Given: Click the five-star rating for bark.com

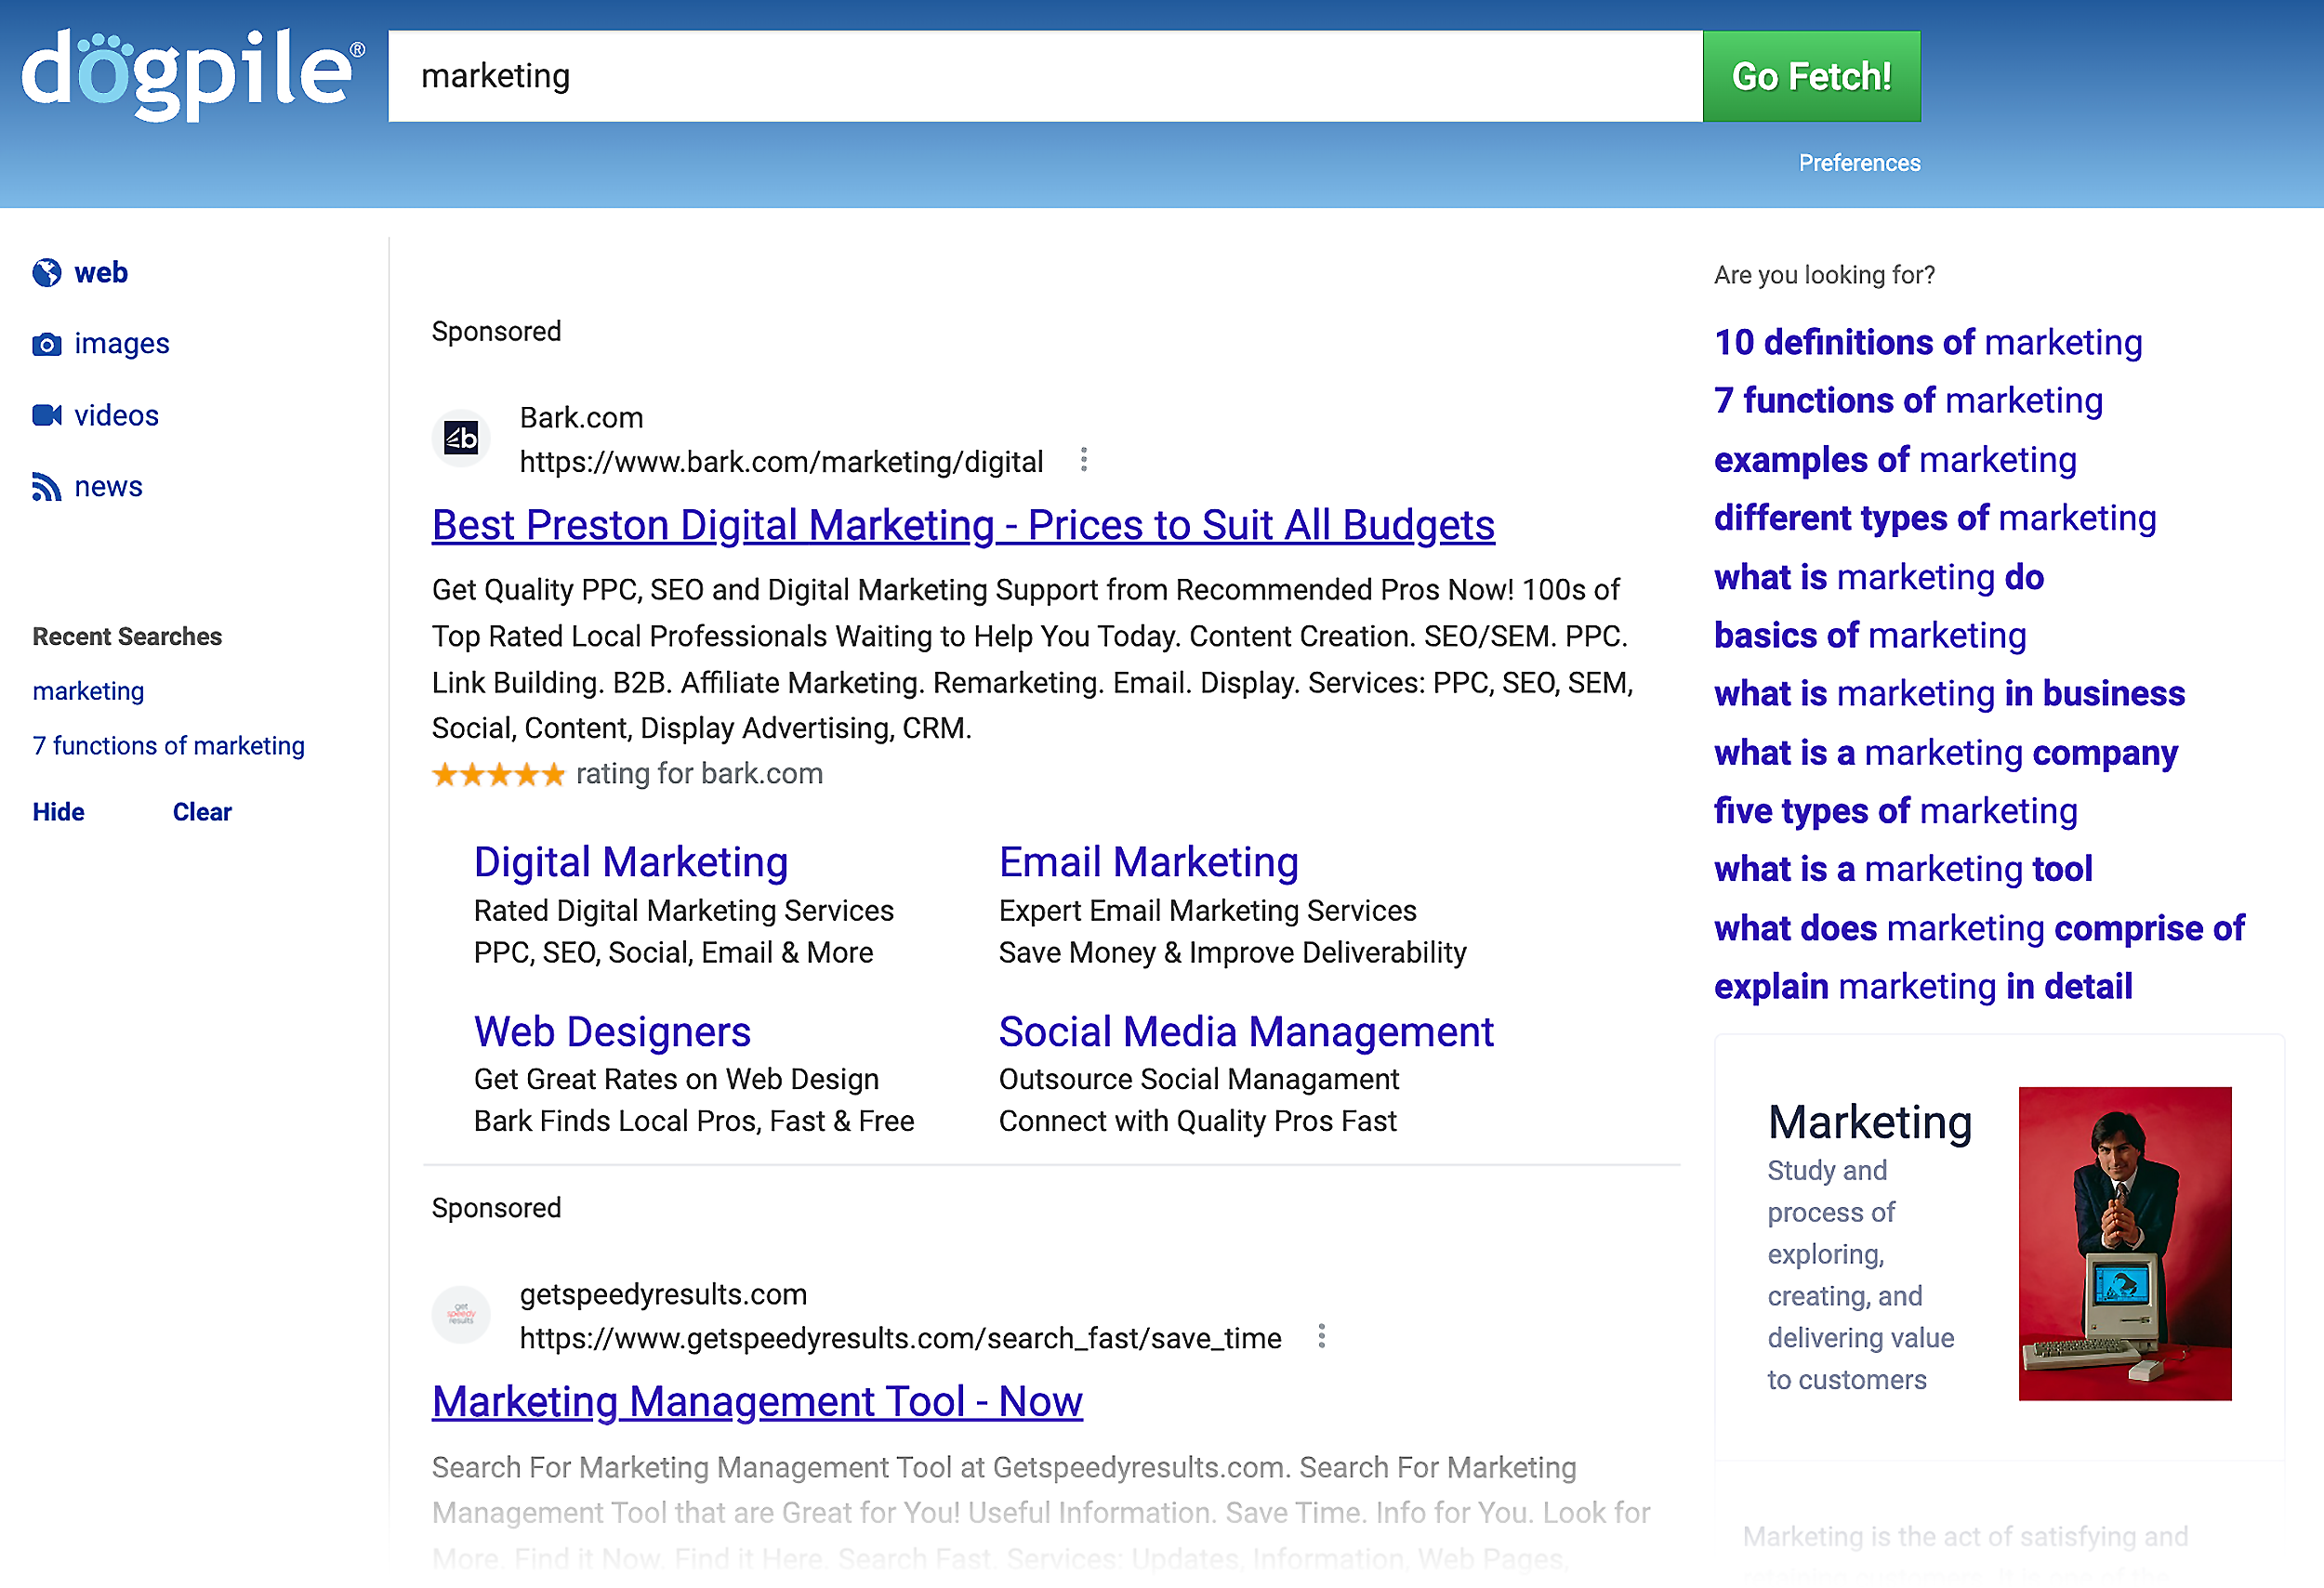Looking at the screenshot, I should click(x=498, y=775).
